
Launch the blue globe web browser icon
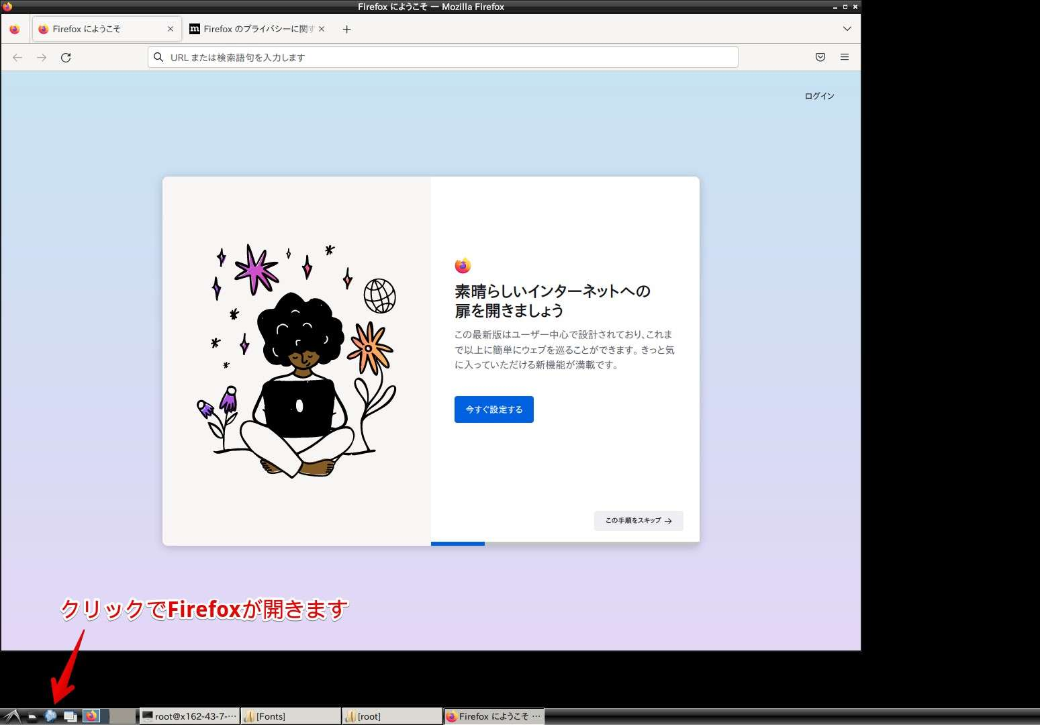click(50, 716)
